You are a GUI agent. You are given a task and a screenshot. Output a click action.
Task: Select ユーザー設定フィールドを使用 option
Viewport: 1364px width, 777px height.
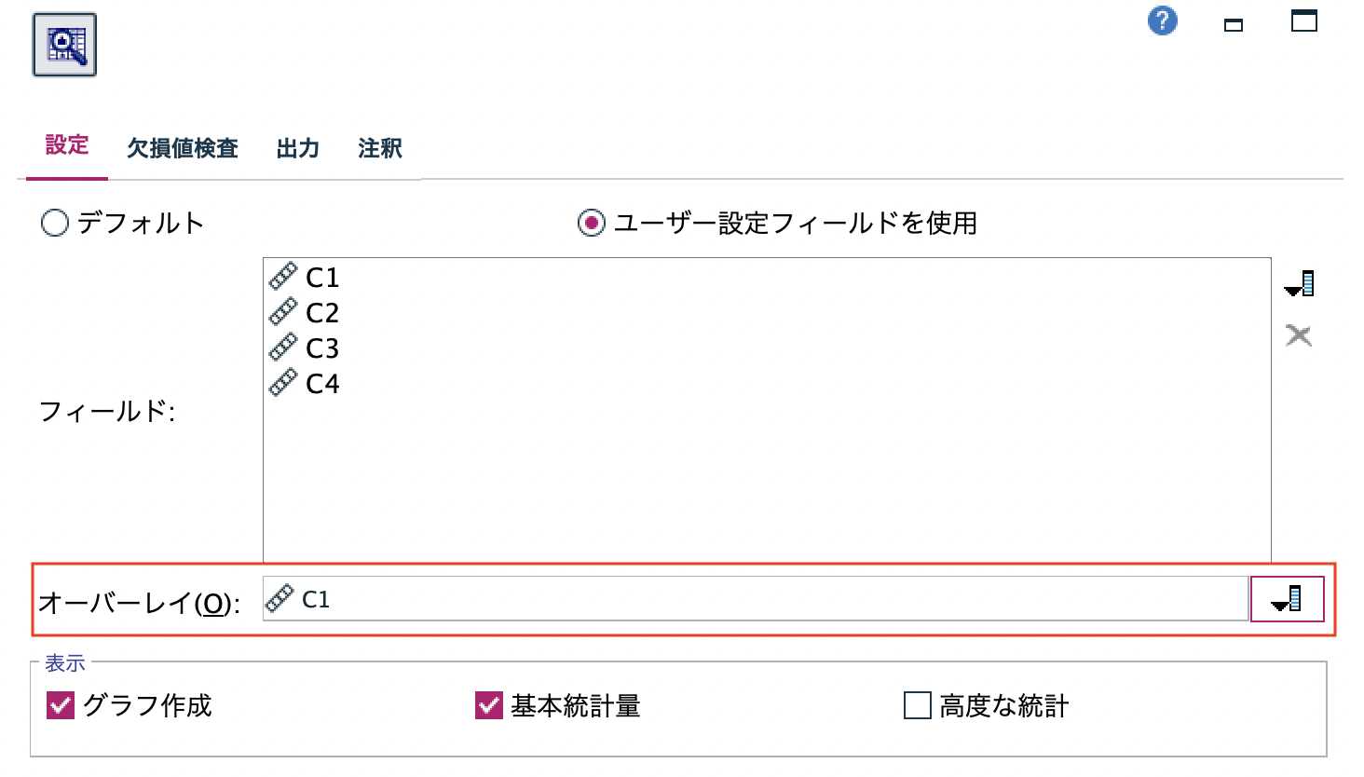592,223
